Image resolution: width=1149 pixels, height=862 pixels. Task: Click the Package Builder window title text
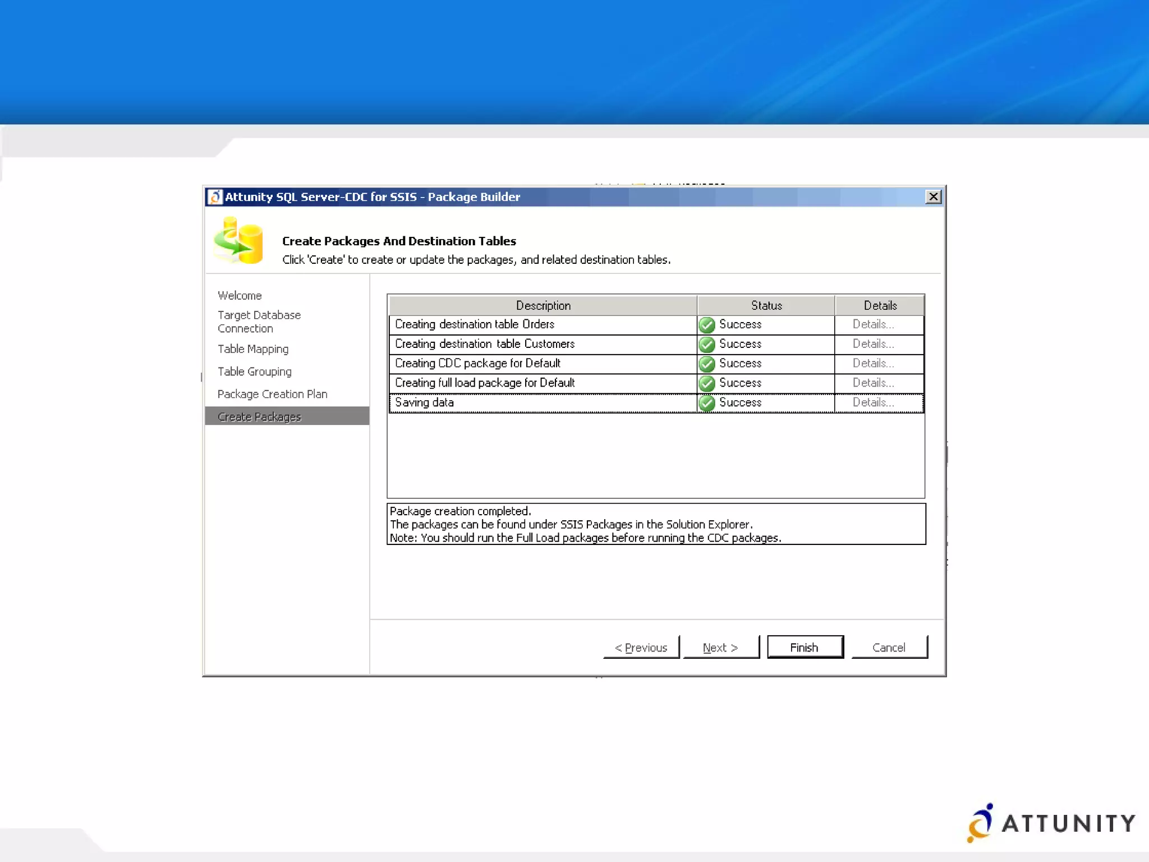(x=373, y=197)
